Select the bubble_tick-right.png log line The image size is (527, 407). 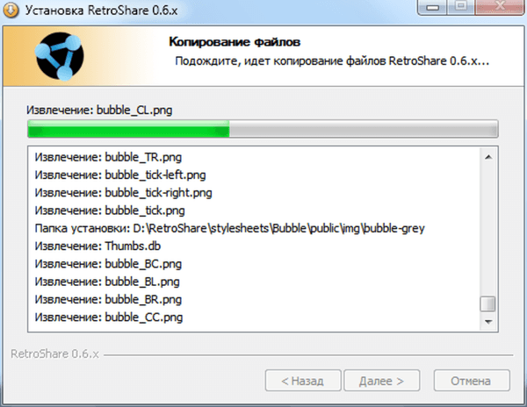click(x=123, y=193)
